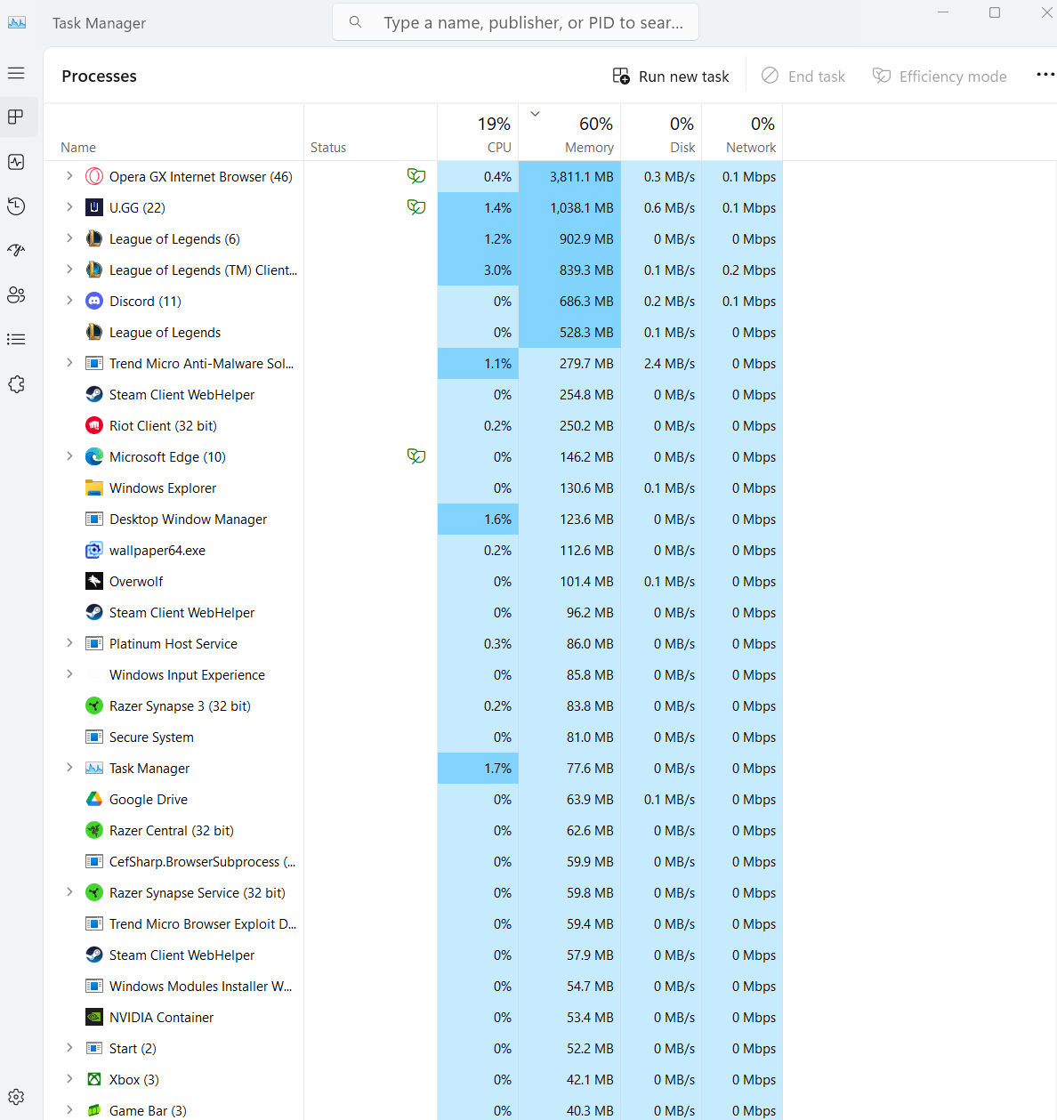Click the Efficiency mode button

940,77
